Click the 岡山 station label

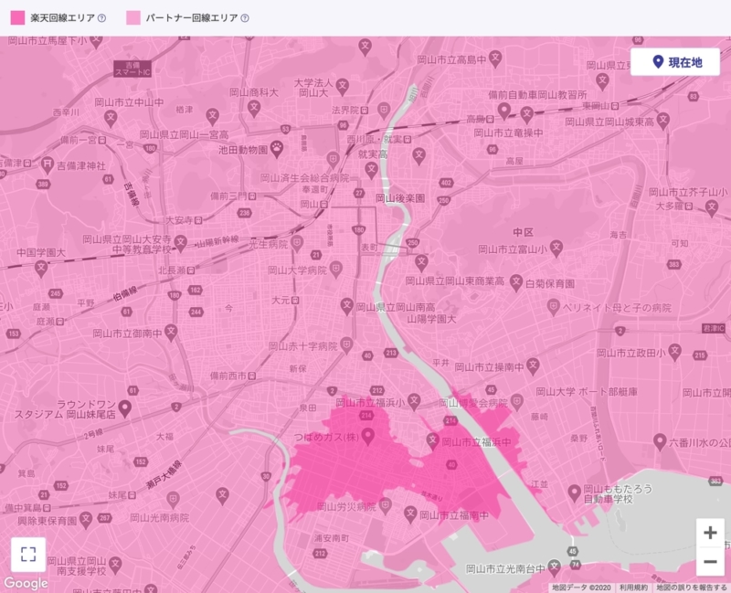(310, 204)
